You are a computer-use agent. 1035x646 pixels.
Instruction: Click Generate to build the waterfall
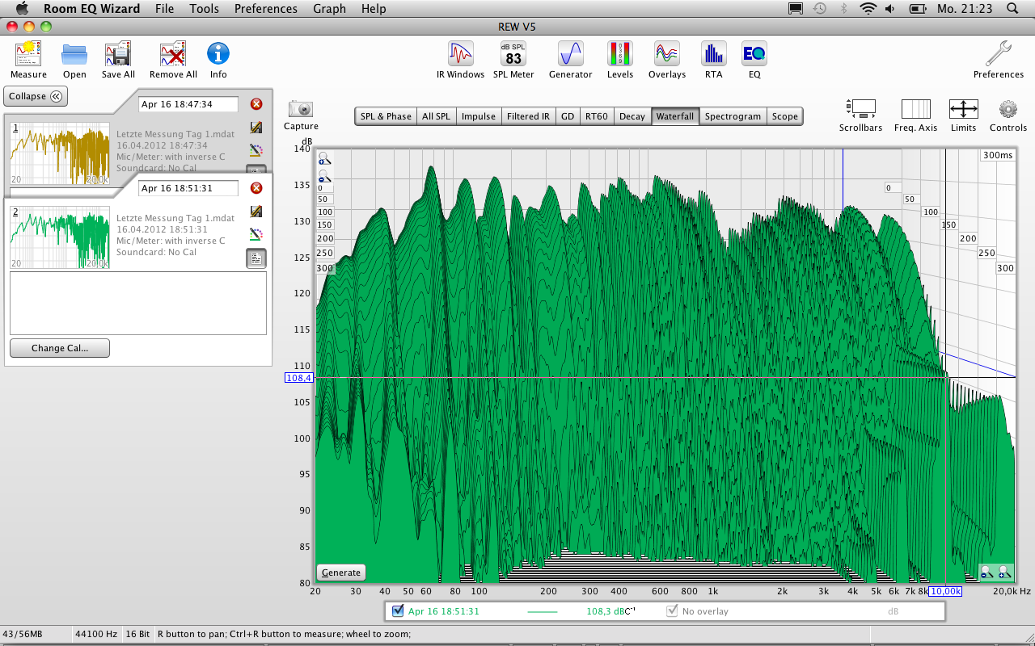341,573
